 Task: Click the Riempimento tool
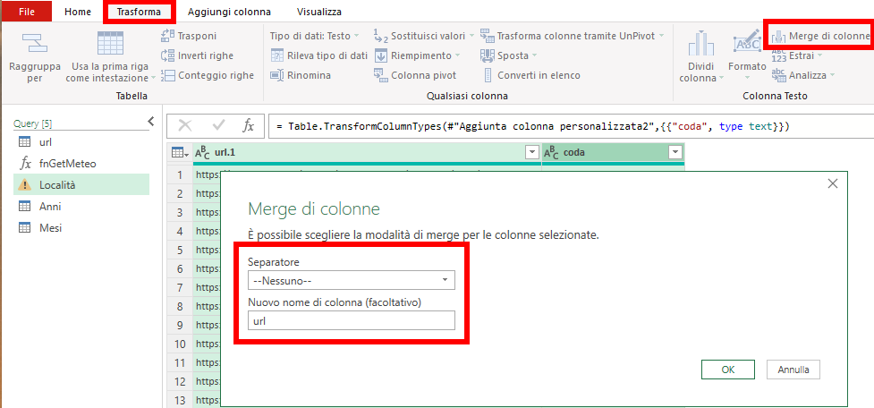tap(417, 55)
